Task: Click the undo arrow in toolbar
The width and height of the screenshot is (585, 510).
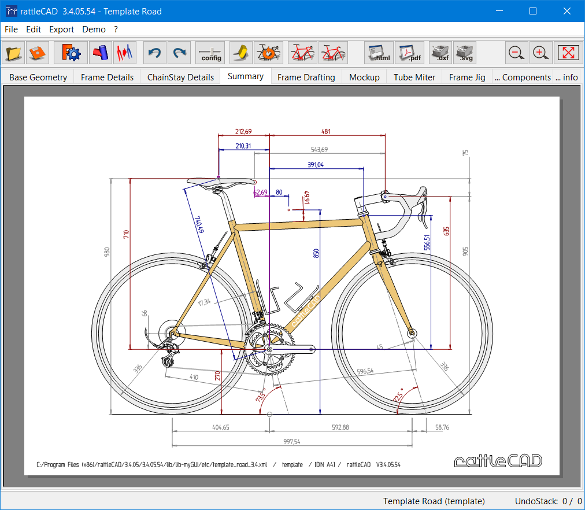Action: click(154, 53)
